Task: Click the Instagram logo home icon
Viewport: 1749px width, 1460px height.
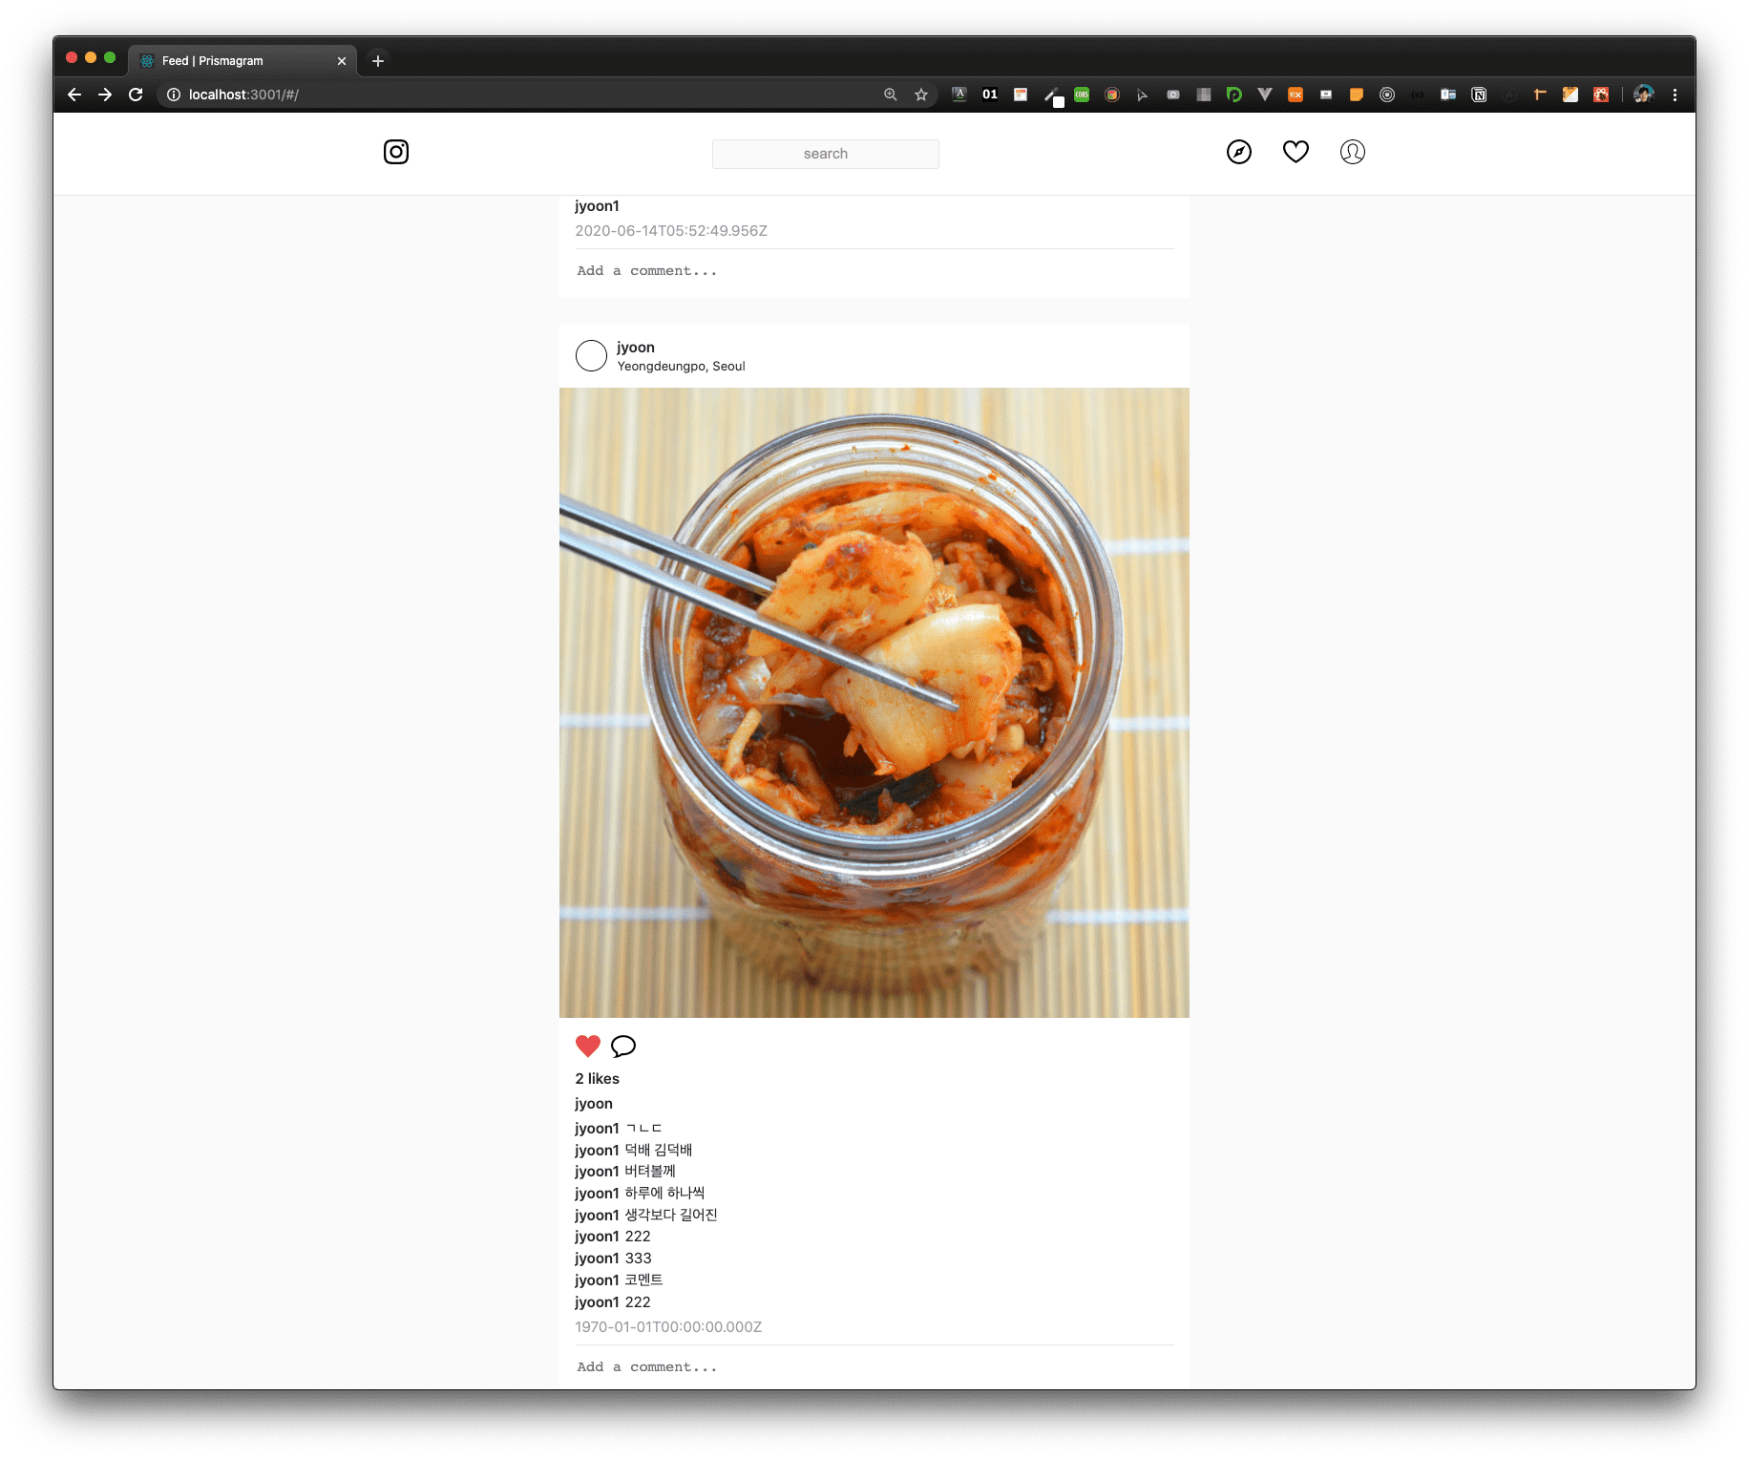Action: coord(396,152)
